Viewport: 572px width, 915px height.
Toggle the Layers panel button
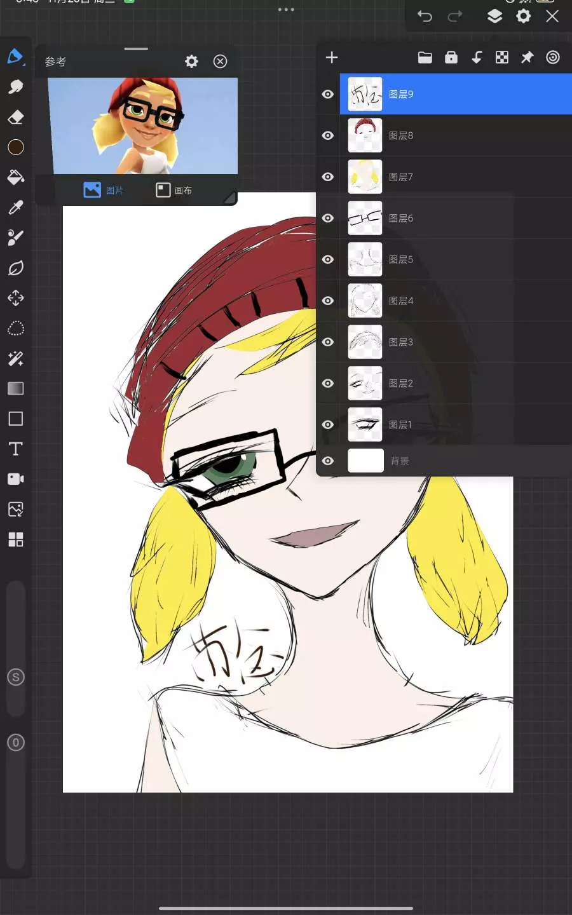(494, 17)
